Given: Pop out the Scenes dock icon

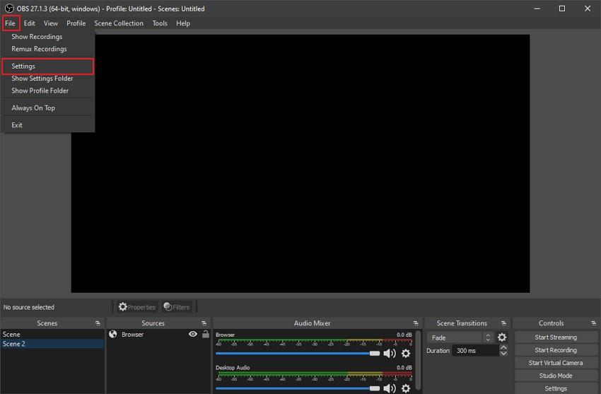Looking at the screenshot, I should (x=98, y=323).
